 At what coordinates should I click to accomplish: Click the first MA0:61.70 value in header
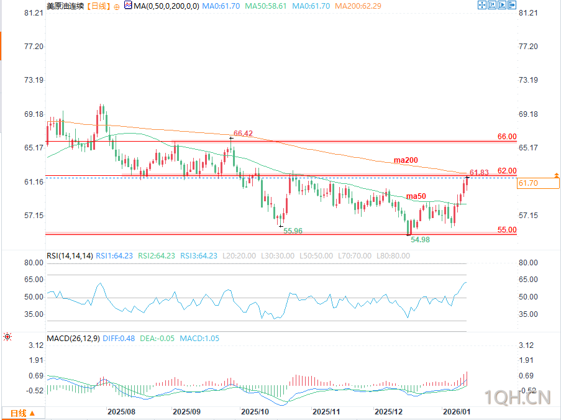click(x=221, y=6)
